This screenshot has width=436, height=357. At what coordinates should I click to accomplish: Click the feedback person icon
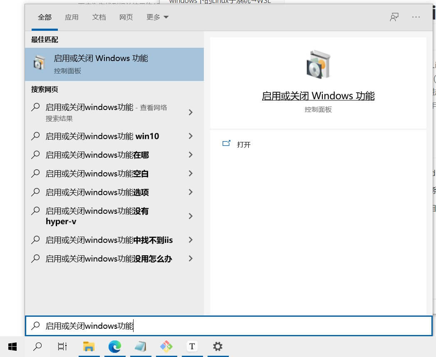pyautogui.click(x=394, y=17)
